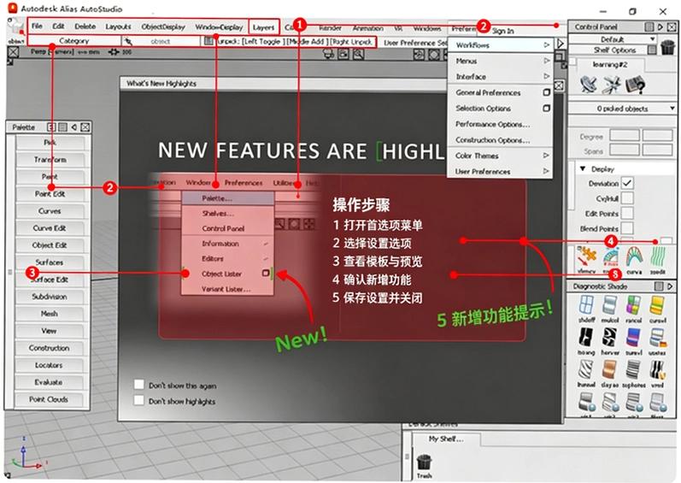Viewport: 681px width, 483px height.
Task: Enable the Edit Points checkbox
Action: point(627,213)
